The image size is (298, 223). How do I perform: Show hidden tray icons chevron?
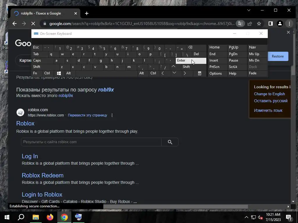tap(246, 217)
